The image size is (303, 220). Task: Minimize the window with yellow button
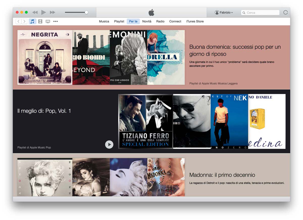tap(22, 12)
